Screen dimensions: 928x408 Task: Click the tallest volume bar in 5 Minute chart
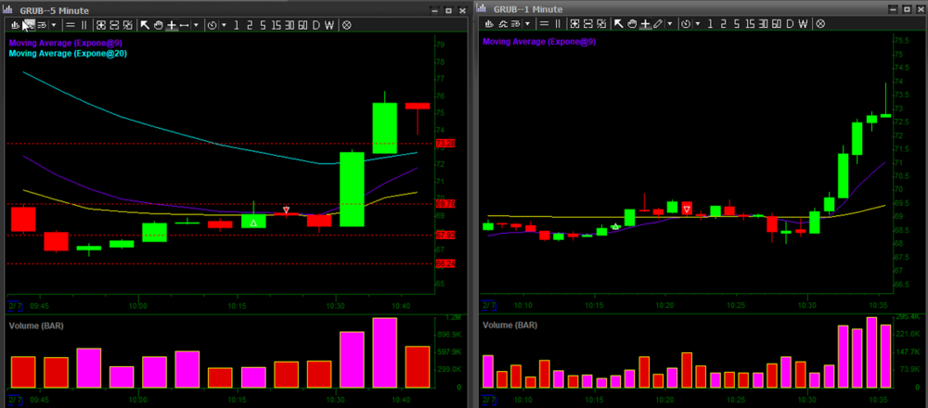click(x=385, y=353)
